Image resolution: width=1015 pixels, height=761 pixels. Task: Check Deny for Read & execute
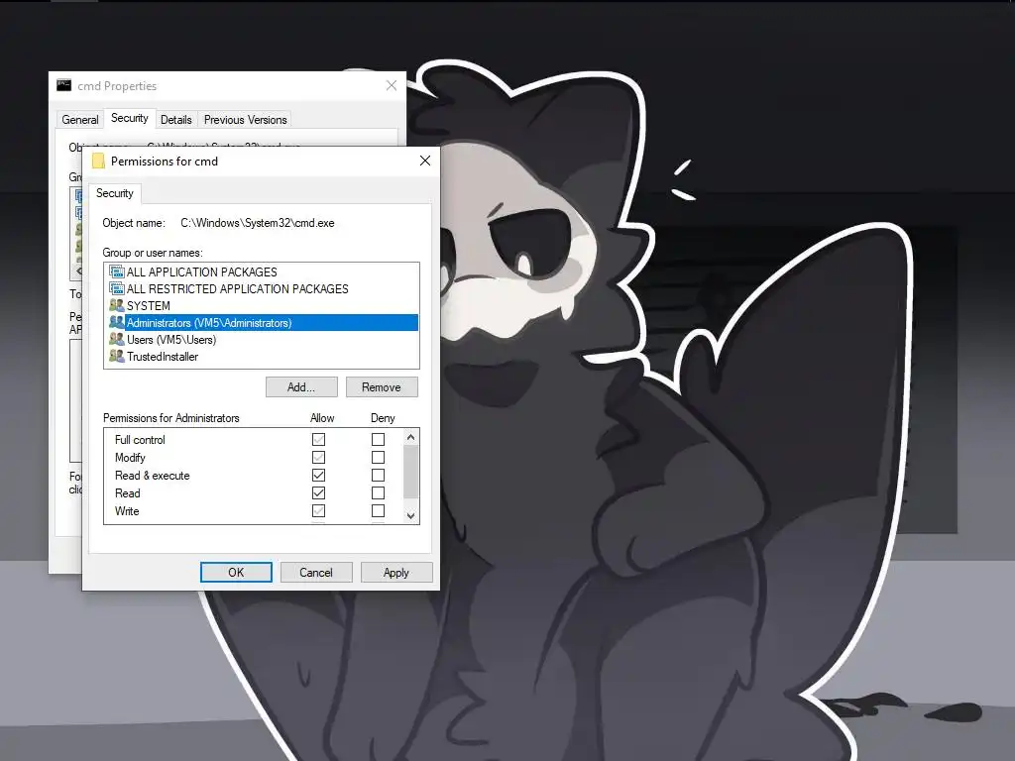pyautogui.click(x=378, y=475)
